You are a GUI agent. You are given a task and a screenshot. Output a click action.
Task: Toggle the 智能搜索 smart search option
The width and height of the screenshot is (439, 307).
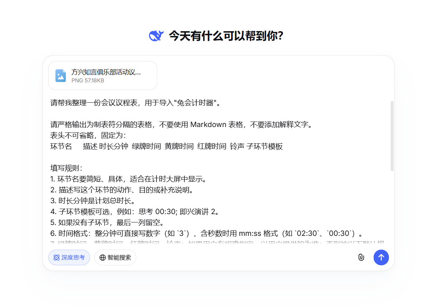tap(115, 258)
